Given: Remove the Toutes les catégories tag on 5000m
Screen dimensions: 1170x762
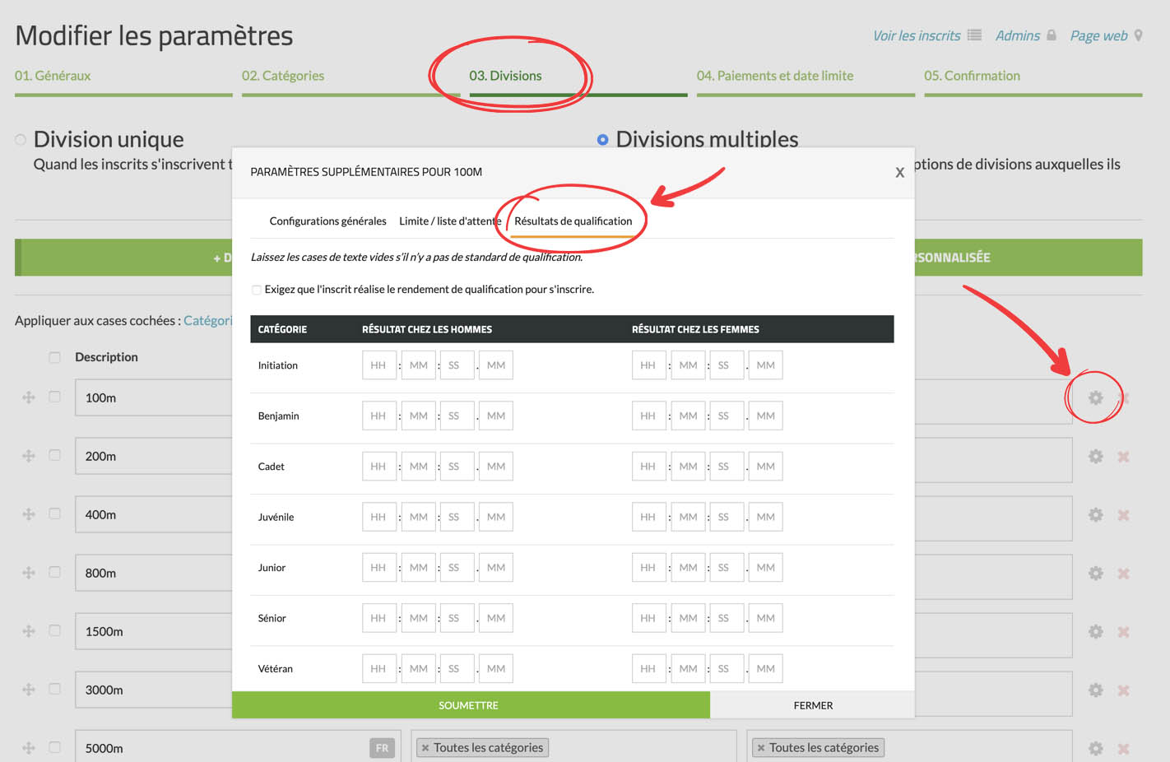Looking at the screenshot, I should 425,748.
